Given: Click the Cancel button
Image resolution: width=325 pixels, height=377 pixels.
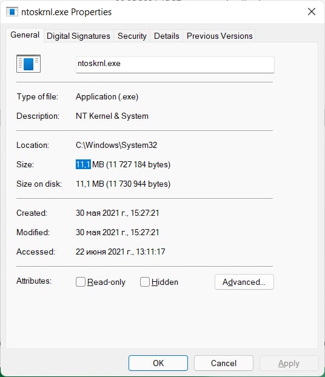Looking at the screenshot, I should [224, 363].
